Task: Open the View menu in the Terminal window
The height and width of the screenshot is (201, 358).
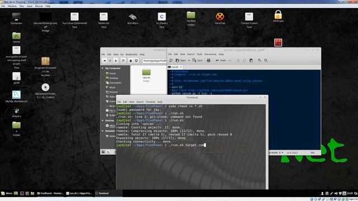Action: (131, 102)
